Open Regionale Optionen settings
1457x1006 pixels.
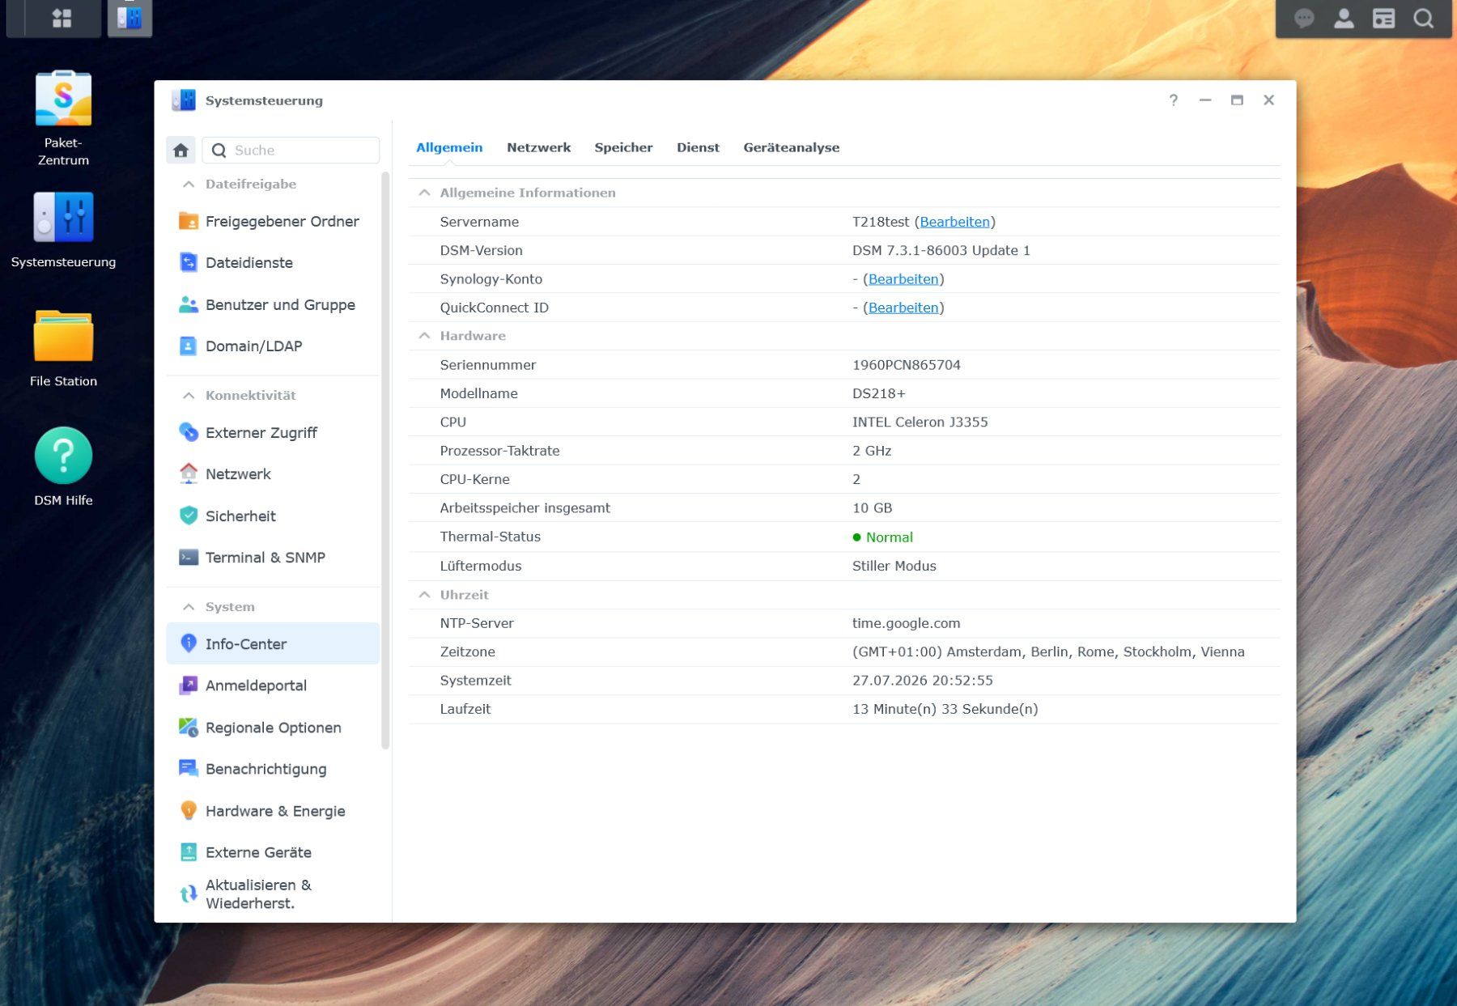[x=273, y=727]
